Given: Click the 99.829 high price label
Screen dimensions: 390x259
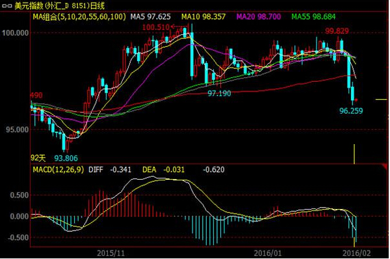Looking at the screenshot, I should click(337, 31).
